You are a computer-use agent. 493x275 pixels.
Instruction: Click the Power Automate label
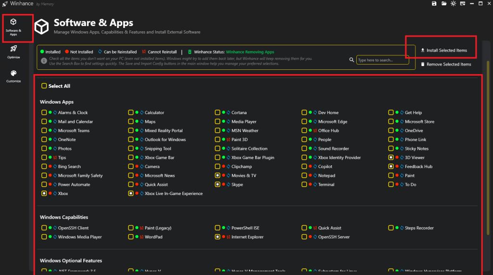[x=74, y=184]
